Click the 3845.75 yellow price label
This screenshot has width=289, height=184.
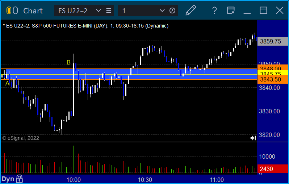[272, 73]
